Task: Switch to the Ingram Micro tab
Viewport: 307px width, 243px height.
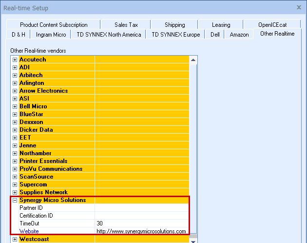Action: tap(51, 35)
